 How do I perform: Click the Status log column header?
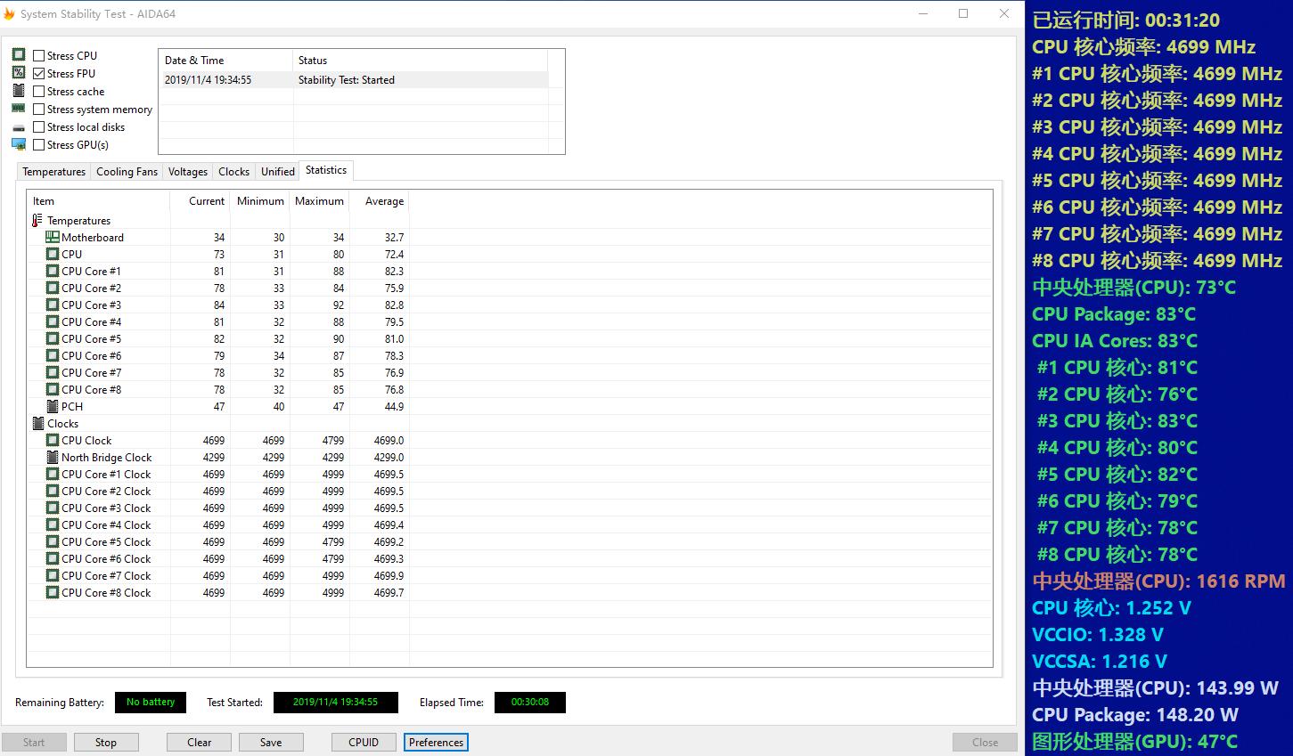[420, 61]
